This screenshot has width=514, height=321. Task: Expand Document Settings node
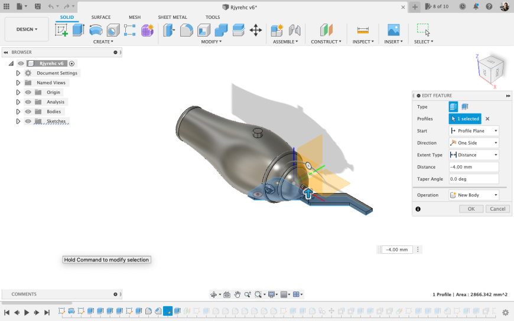[x=18, y=73]
